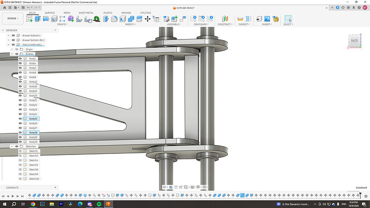Viewport: 370px width, 208px height.
Task: Toggle visibility of drawer bottom:1 component
Action: click(x=13, y=35)
